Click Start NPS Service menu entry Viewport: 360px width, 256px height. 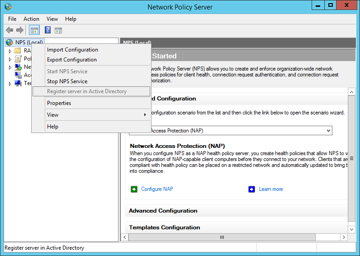[x=91, y=71]
